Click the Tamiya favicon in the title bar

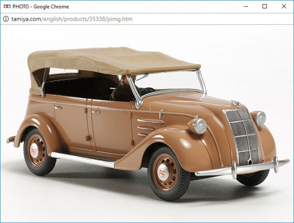point(7,7)
